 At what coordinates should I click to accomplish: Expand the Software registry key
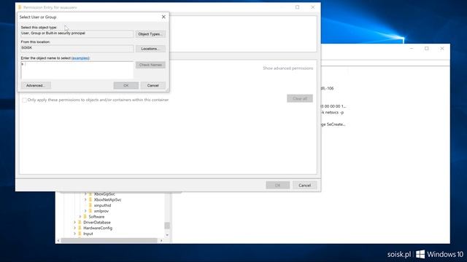coord(80,217)
